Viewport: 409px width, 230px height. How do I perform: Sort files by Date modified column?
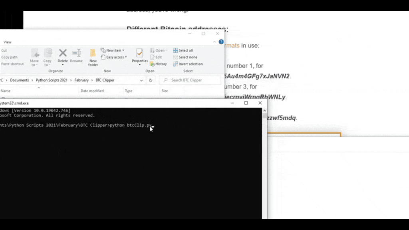click(92, 91)
